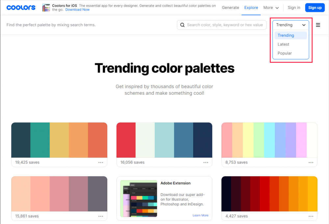Open options menu on the 15,861 saves palette
Viewport: 329px width, 224px height.
[101, 216]
